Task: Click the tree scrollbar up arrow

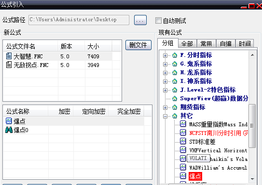Action: pyautogui.click(x=252, y=55)
